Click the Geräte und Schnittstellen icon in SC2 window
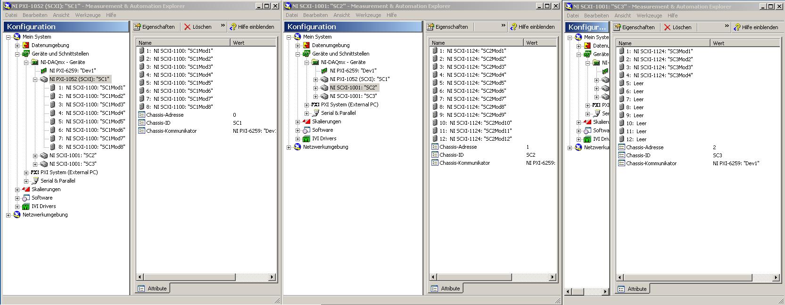The width and height of the screenshot is (785, 305). [x=306, y=54]
